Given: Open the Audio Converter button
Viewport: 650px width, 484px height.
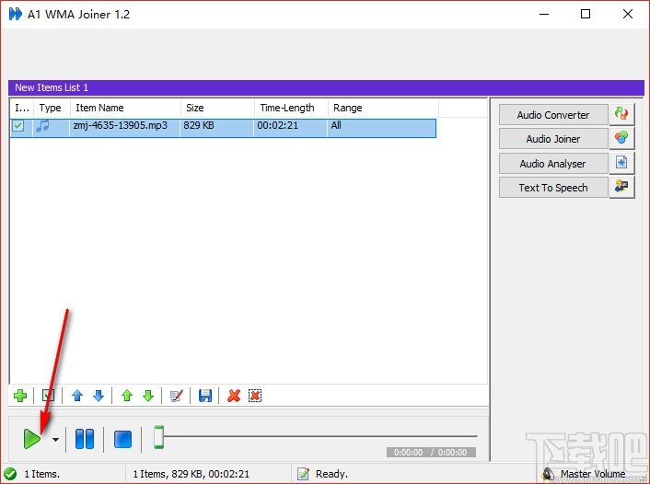Looking at the screenshot, I should pos(553,115).
